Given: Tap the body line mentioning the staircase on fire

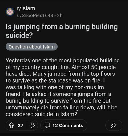Looking at the screenshot, I should [55, 81].
